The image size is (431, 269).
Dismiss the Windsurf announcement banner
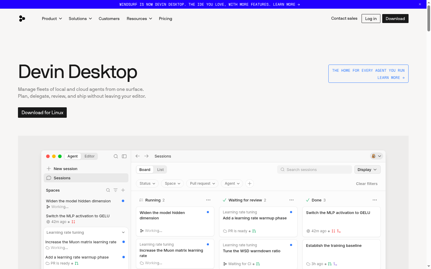point(420,4)
